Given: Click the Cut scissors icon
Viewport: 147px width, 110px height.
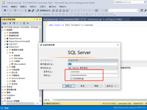Looking at the screenshot, I should 72,11.
